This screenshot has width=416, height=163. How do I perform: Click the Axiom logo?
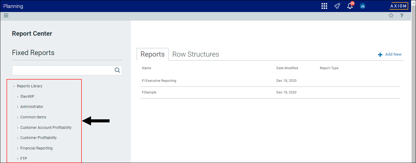click(399, 6)
